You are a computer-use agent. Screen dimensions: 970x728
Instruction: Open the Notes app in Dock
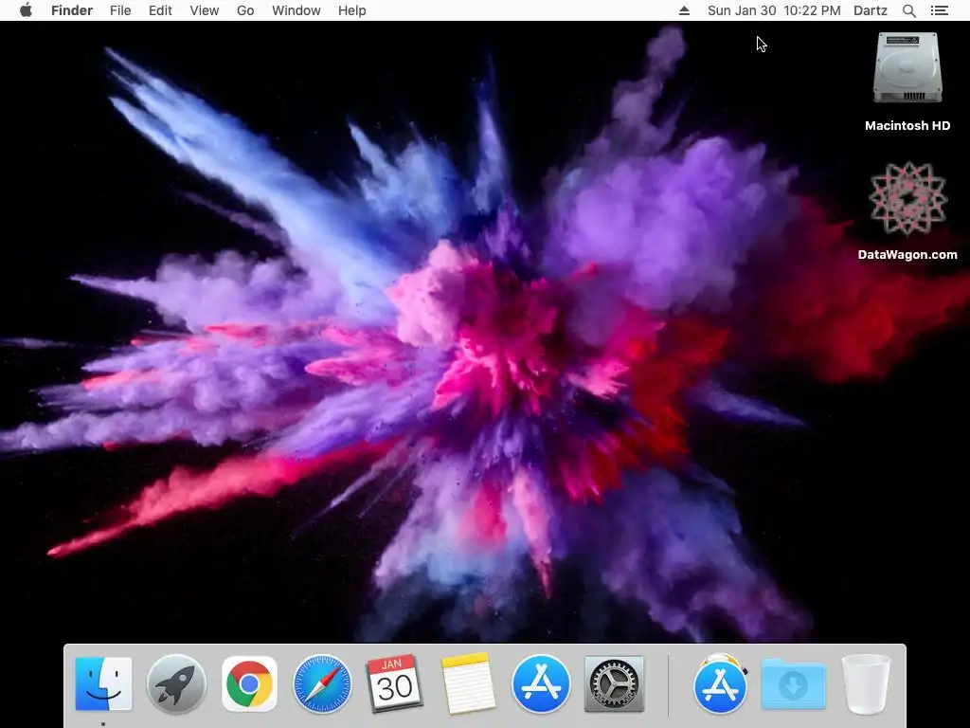pos(468,683)
